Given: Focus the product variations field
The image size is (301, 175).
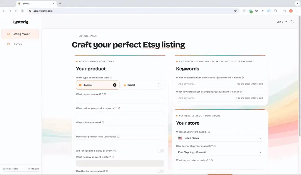Looking at the screenshot, I should tap(120, 143).
